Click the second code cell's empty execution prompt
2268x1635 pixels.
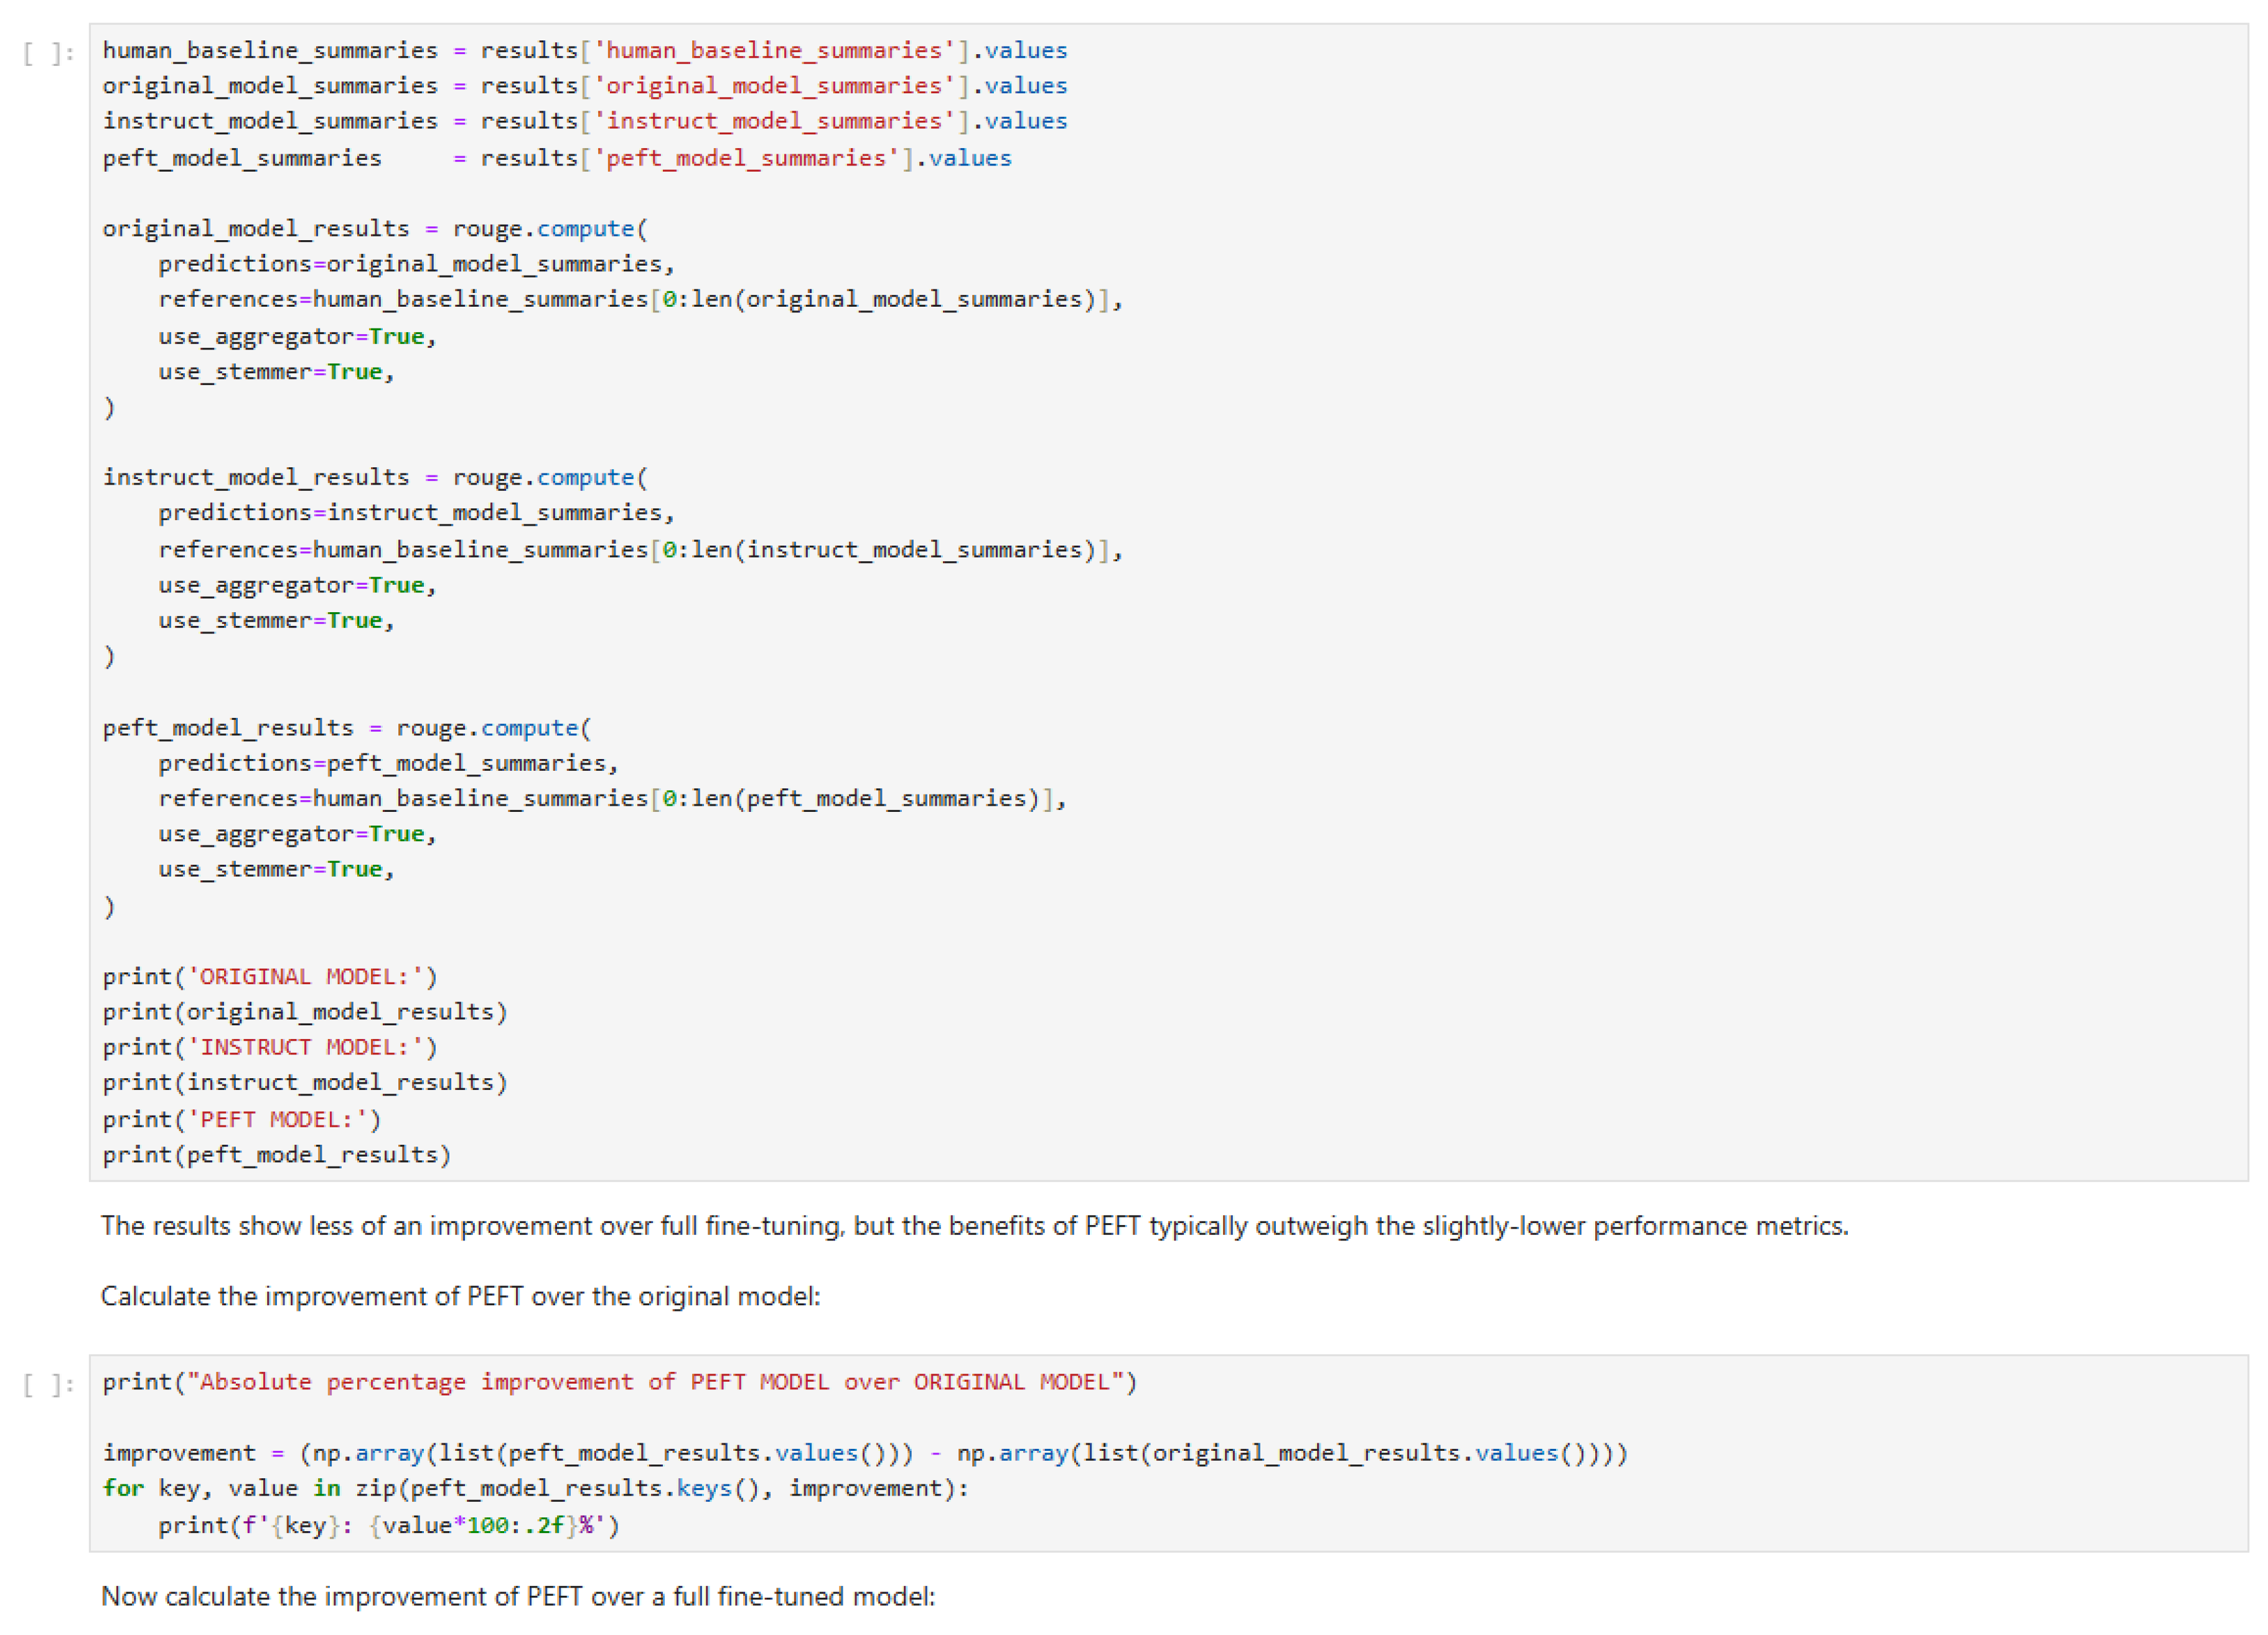pos(48,1384)
